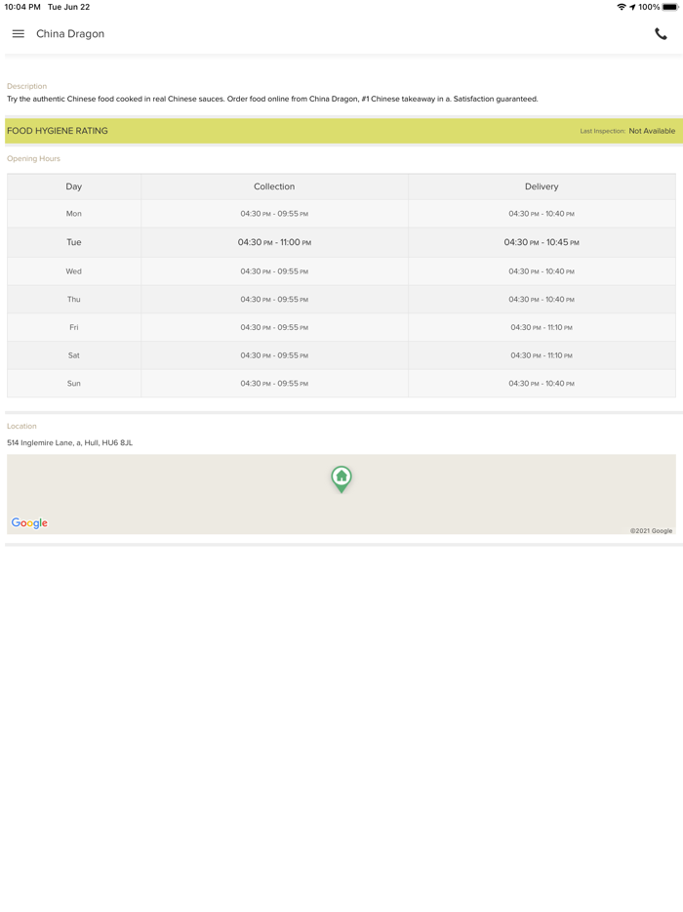Click the ©2021 Google map attribution

pyautogui.click(x=651, y=530)
